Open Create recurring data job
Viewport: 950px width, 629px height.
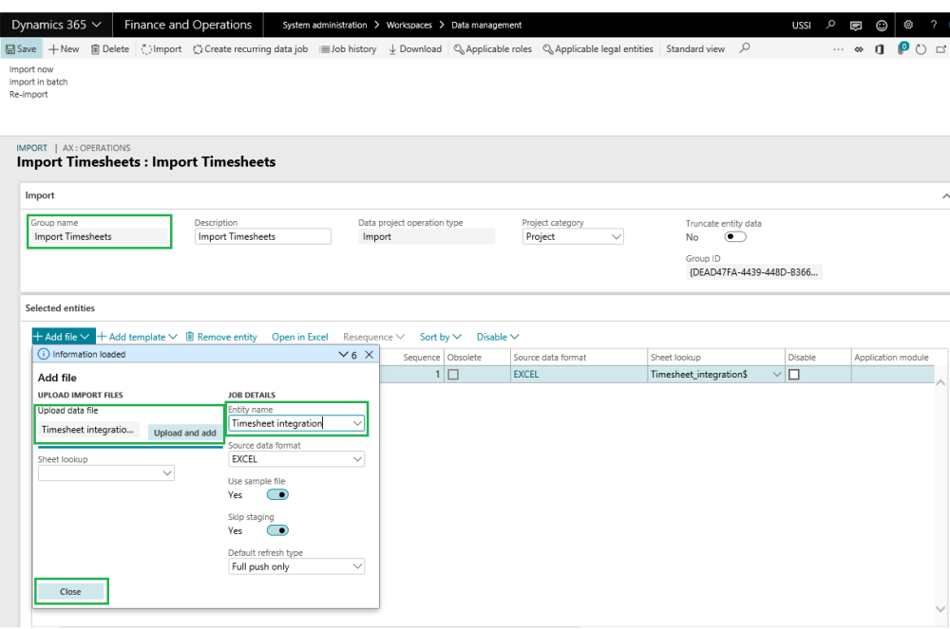[x=250, y=49]
